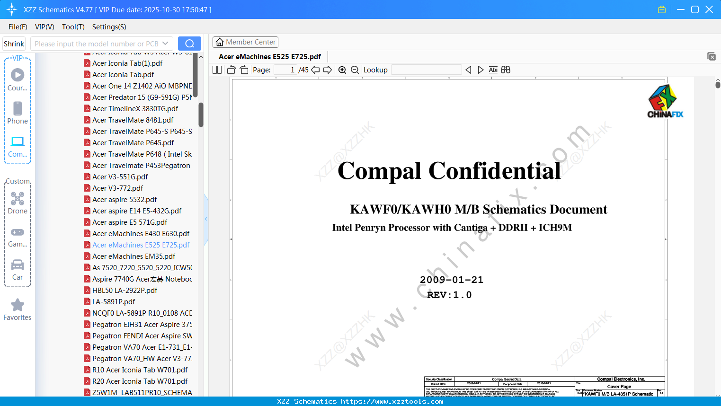Select the Computer category icon
The image size is (721, 406).
tap(18, 146)
